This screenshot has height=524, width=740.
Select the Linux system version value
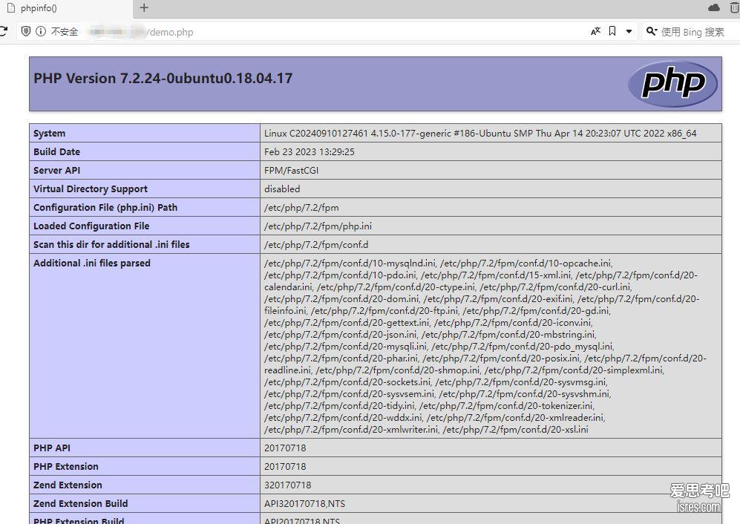point(480,134)
